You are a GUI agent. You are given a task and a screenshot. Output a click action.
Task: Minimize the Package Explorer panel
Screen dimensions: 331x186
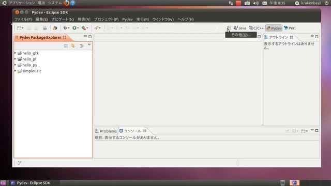(x=85, y=36)
